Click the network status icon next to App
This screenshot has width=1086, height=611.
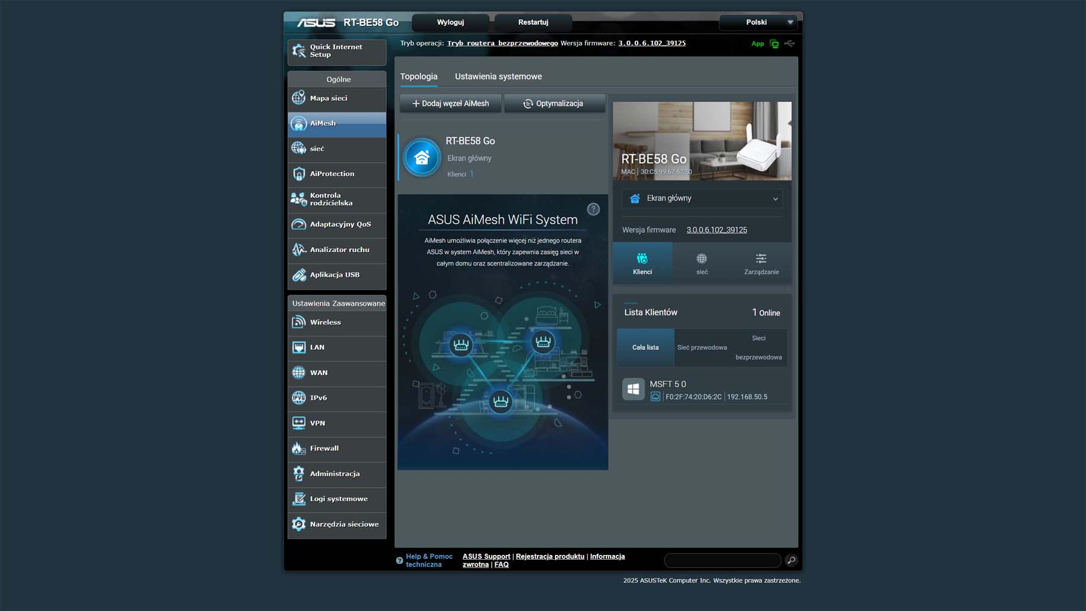(x=774, y=44)
